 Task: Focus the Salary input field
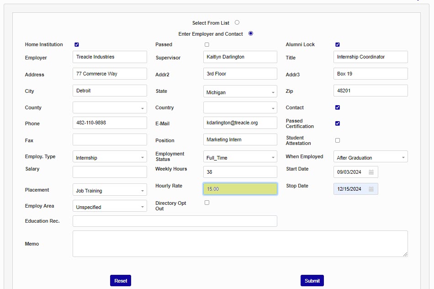click(x=110, y=172)
